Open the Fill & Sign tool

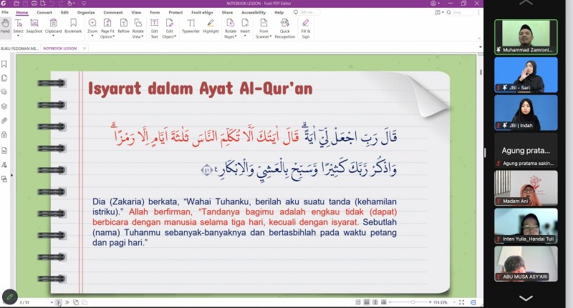click(306, 26)
